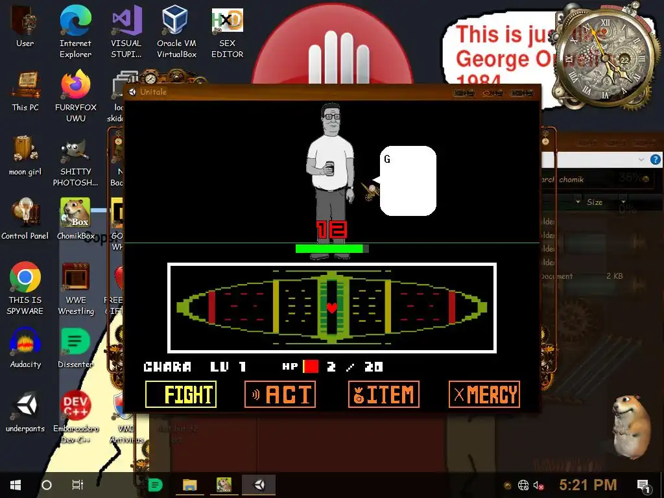
Task: Open the Audacity desktop icon
Action: [x=25, y=348]
